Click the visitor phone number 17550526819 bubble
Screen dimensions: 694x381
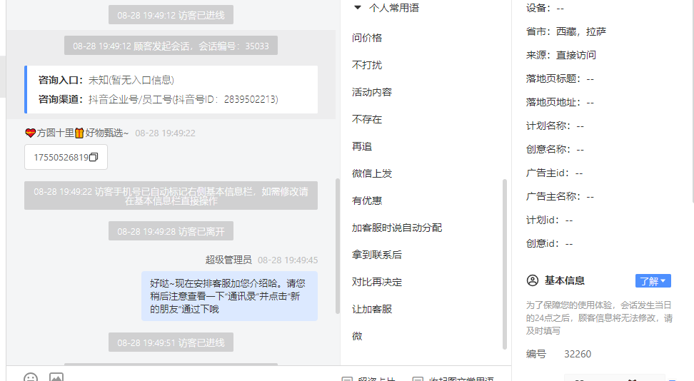[66, 157]
